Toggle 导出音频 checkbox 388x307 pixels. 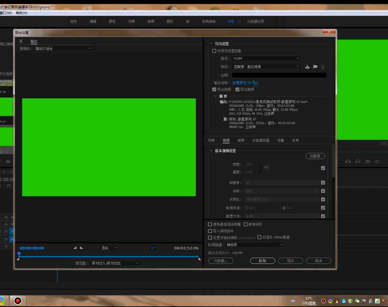(237, 90)
